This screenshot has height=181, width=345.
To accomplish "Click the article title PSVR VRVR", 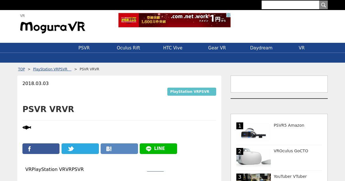I will pos(48,109).
